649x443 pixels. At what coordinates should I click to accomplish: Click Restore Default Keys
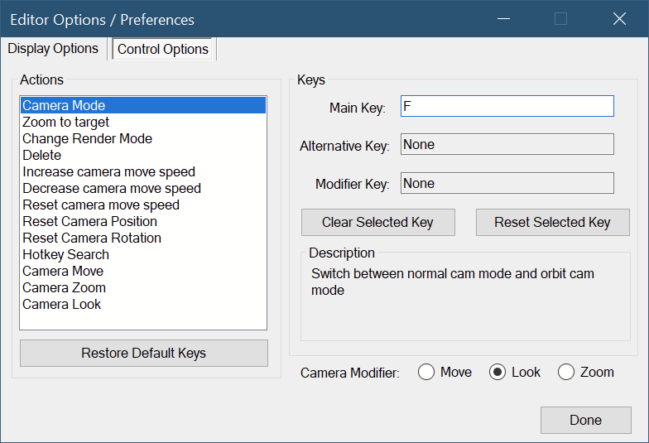[144, 354]
